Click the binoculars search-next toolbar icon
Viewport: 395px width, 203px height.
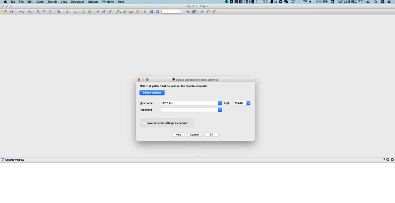coord(59,12)
